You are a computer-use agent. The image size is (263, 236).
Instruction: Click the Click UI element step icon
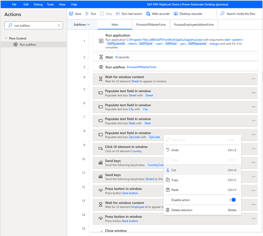[x=101, y=149]
